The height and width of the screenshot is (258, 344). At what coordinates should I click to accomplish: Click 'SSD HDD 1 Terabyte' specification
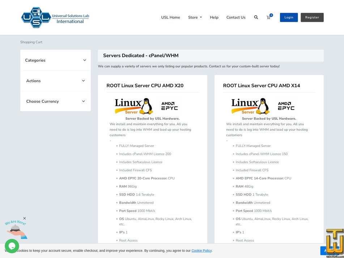point(252,194)
